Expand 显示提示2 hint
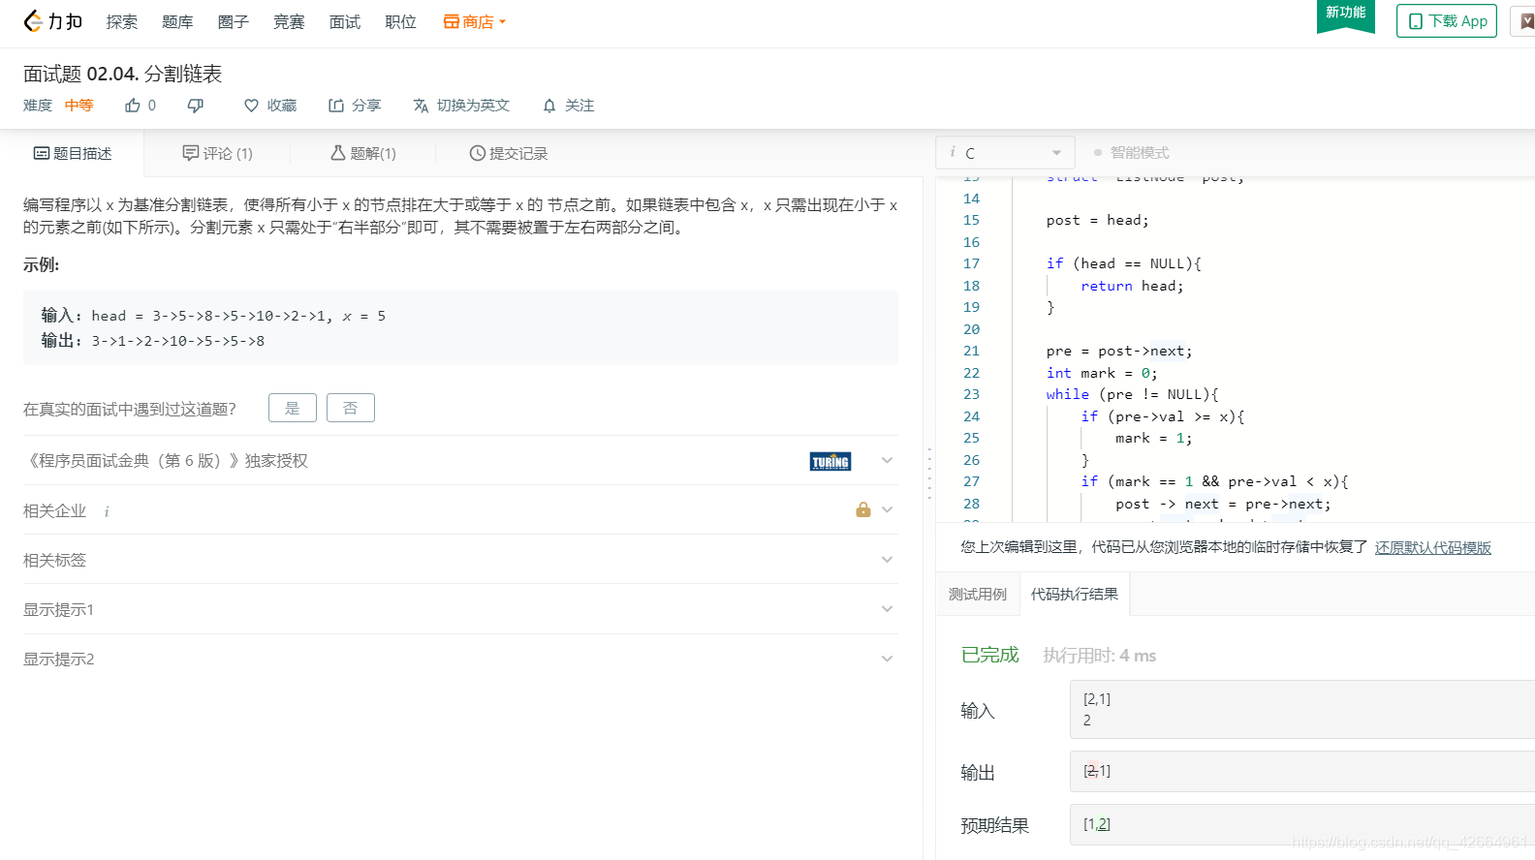The height and width of the screenshot is (860, 1535). pos(460,659)
